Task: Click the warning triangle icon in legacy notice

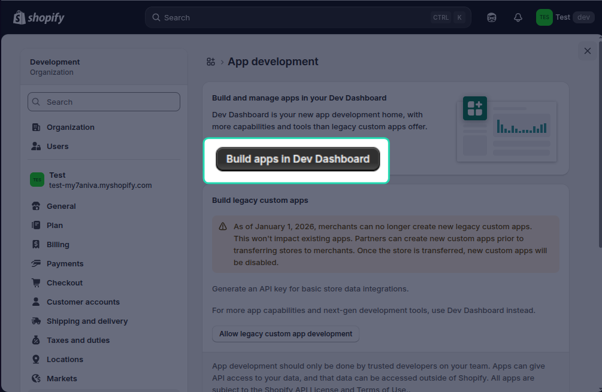Action: pyautogui.click(x=223, y=226)
